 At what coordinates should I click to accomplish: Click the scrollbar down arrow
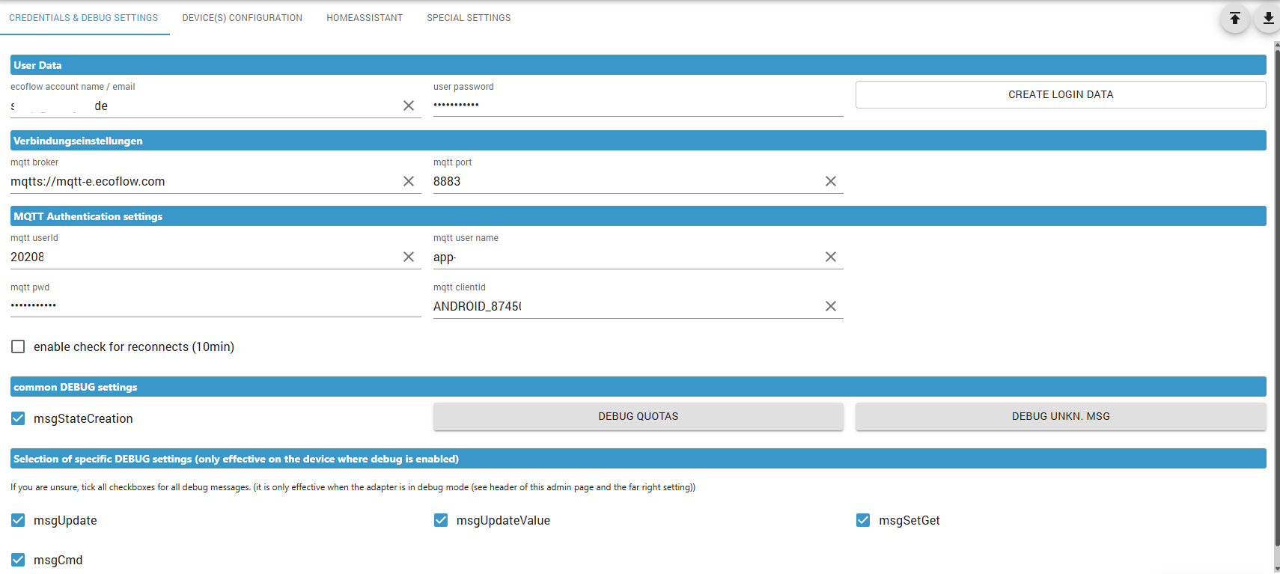[x=1277, y=569]
